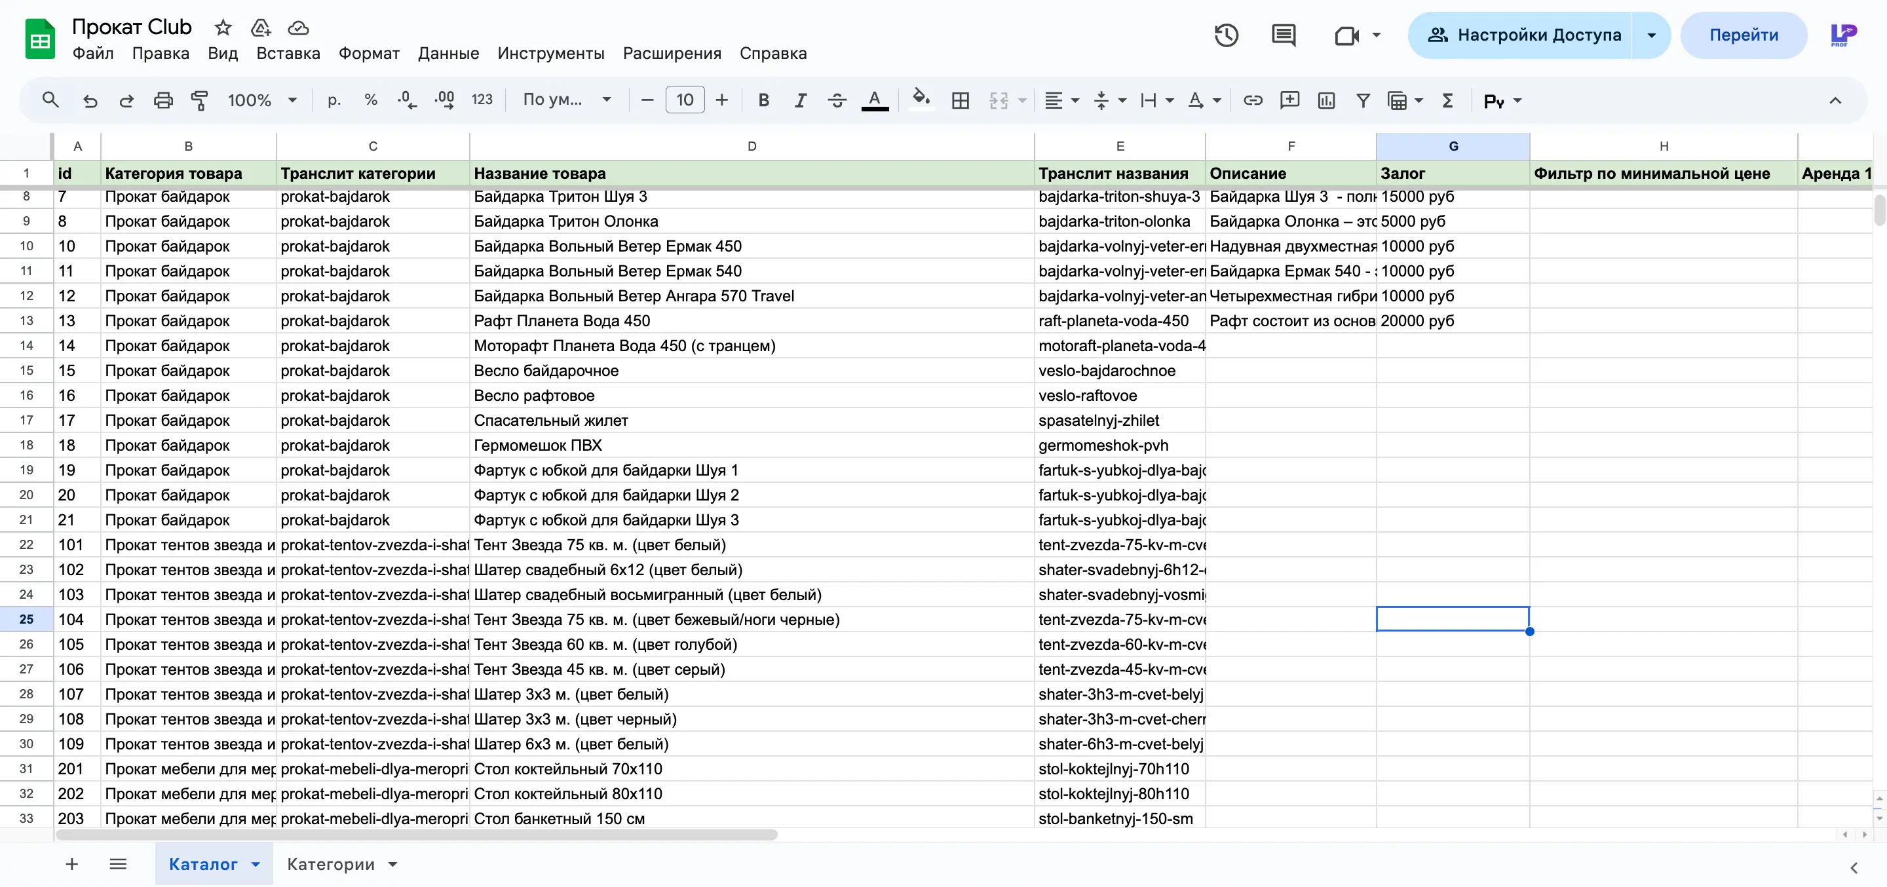Click the print icon
Screen dimensions: 1887x887
[162, 100]
